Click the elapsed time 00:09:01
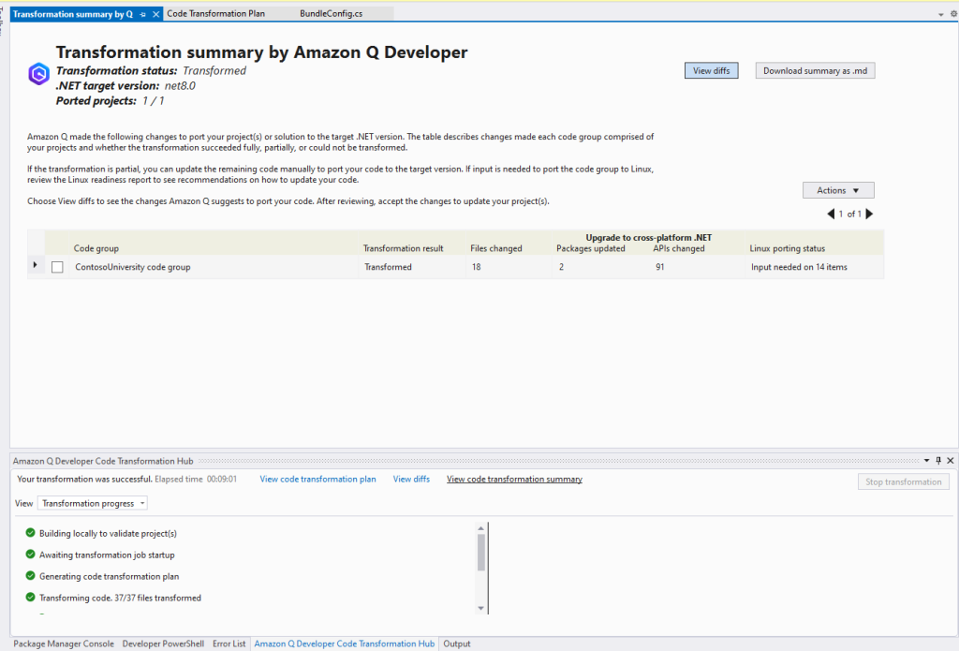Image resolution: width=959 pixels, height=651 pixels. pos(221,479)
